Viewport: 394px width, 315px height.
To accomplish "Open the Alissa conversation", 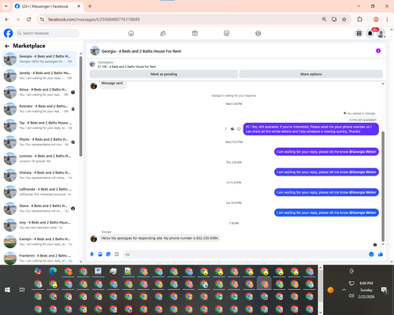I will click(x=39, y=92).
